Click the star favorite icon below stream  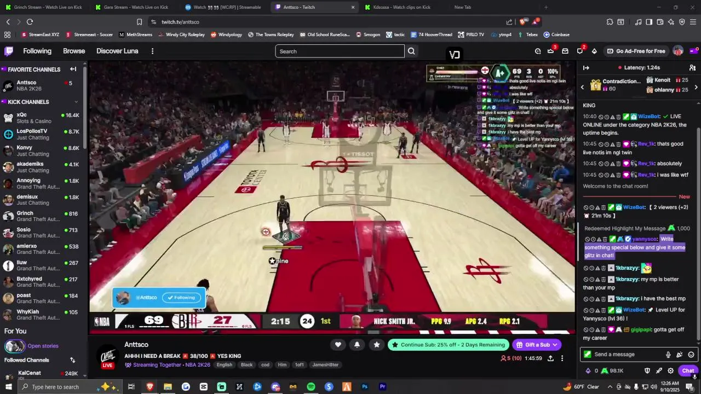376,344
